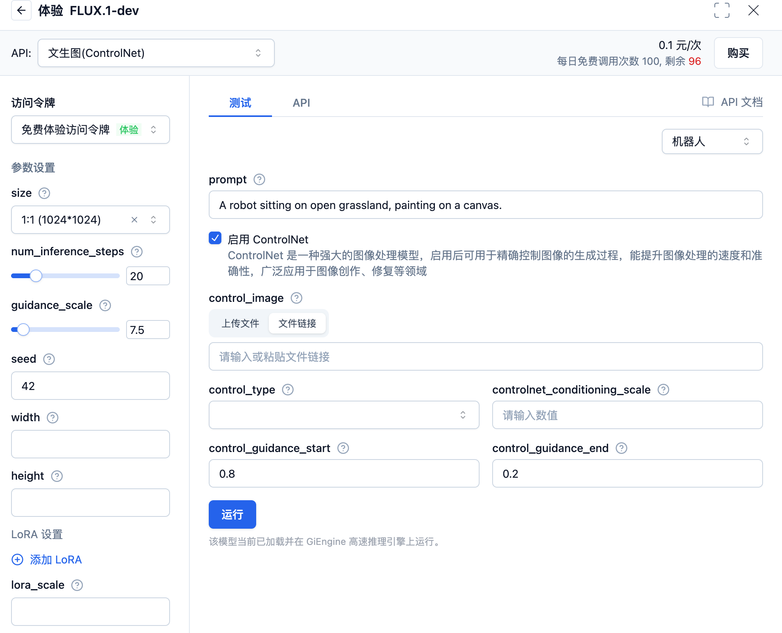Click the num_inference_steps value field 20
The image size is (782, 633).
pyautogui.click(x=148, y=276)
